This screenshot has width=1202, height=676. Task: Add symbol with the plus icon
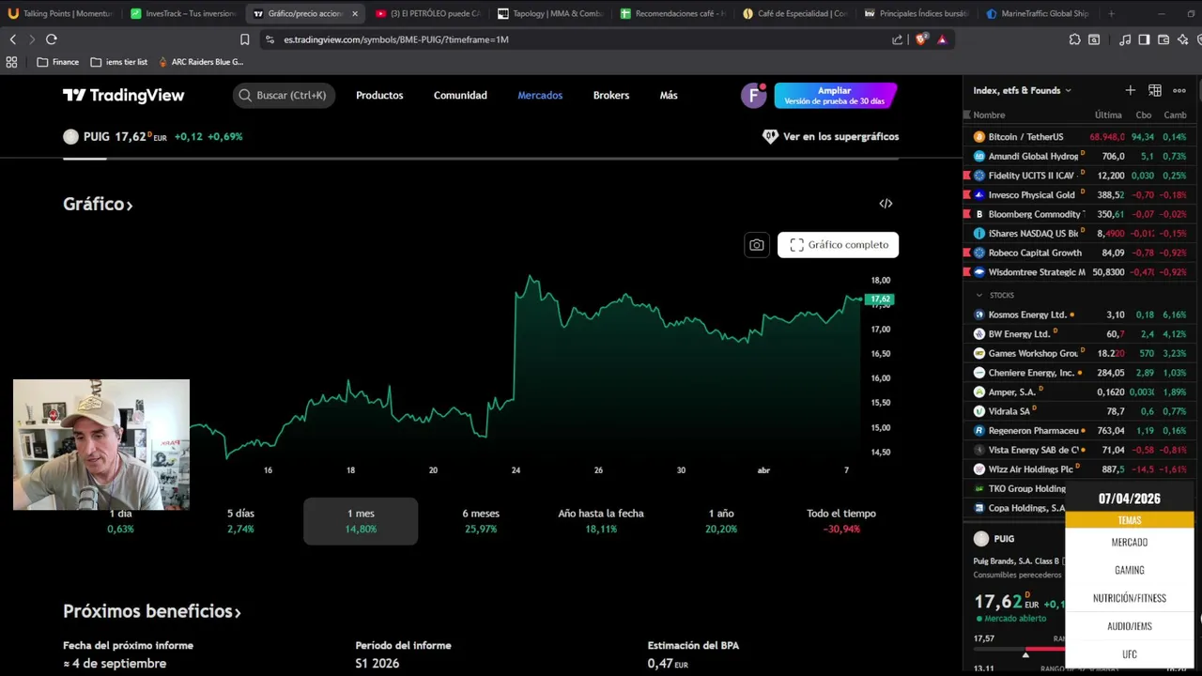click(1131, 90)
